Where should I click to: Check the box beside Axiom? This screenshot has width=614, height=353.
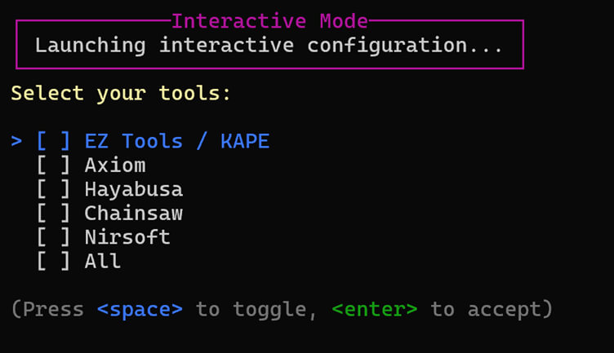(53, 166)
